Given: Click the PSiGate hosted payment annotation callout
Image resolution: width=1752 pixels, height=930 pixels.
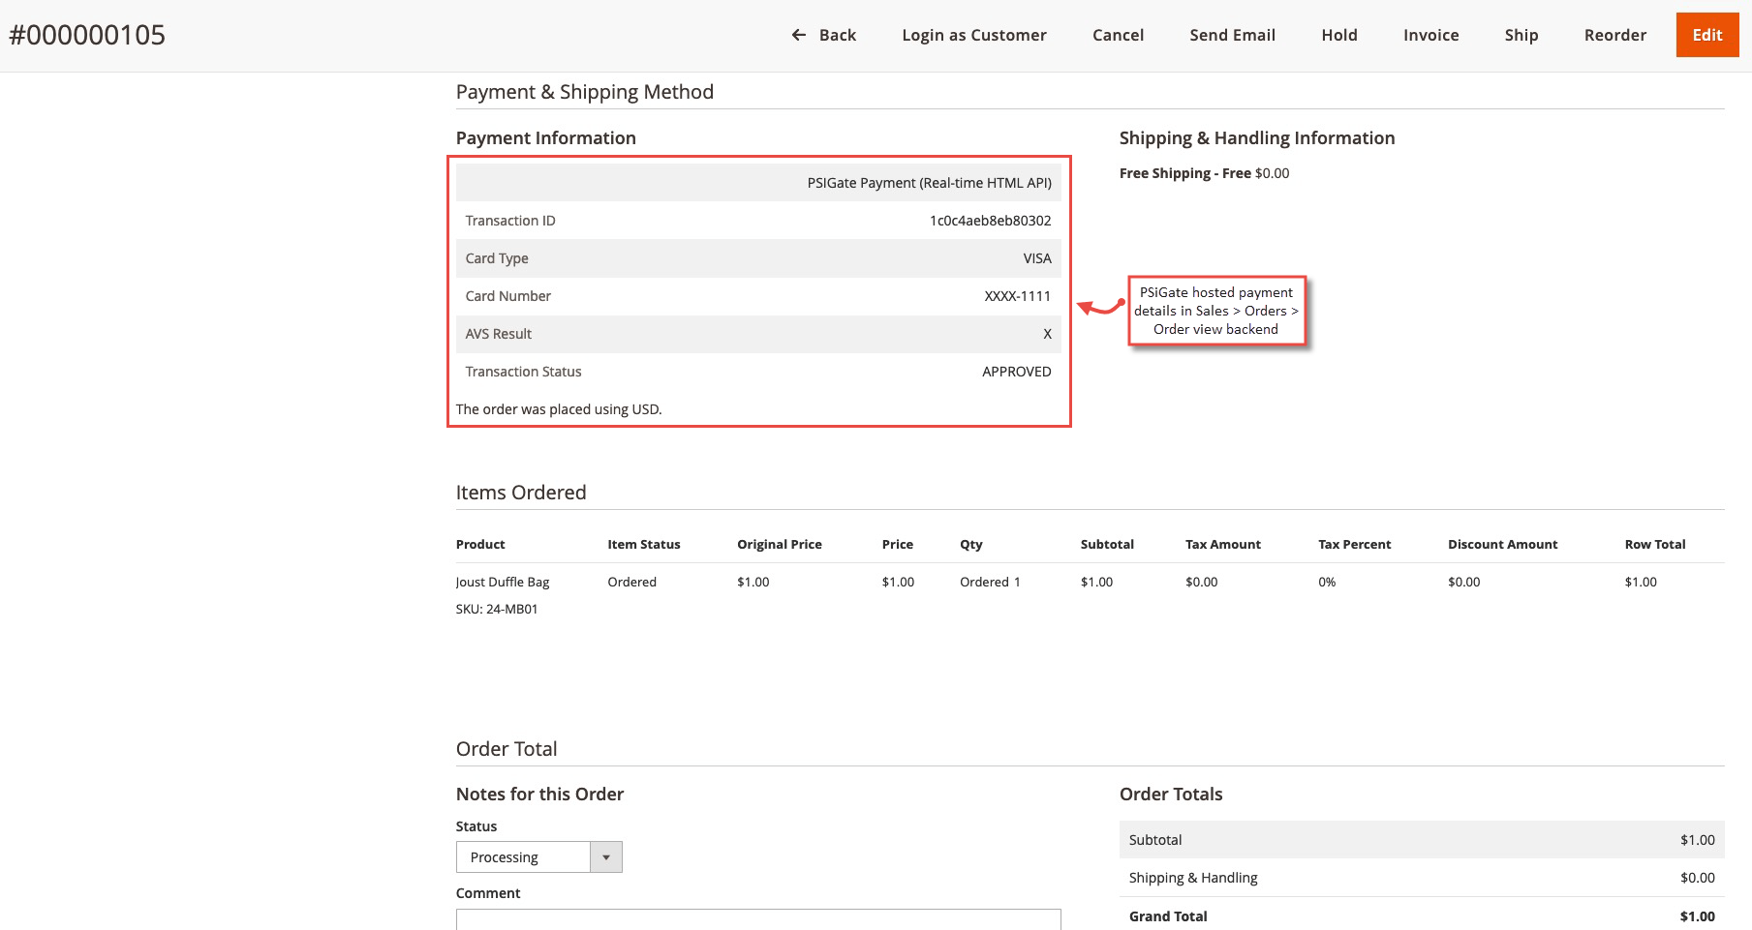Looking at the screenshot, I should 1216,311.
